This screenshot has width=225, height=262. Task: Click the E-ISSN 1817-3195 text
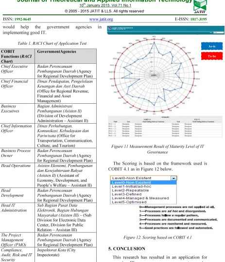[x=190, y=19]
